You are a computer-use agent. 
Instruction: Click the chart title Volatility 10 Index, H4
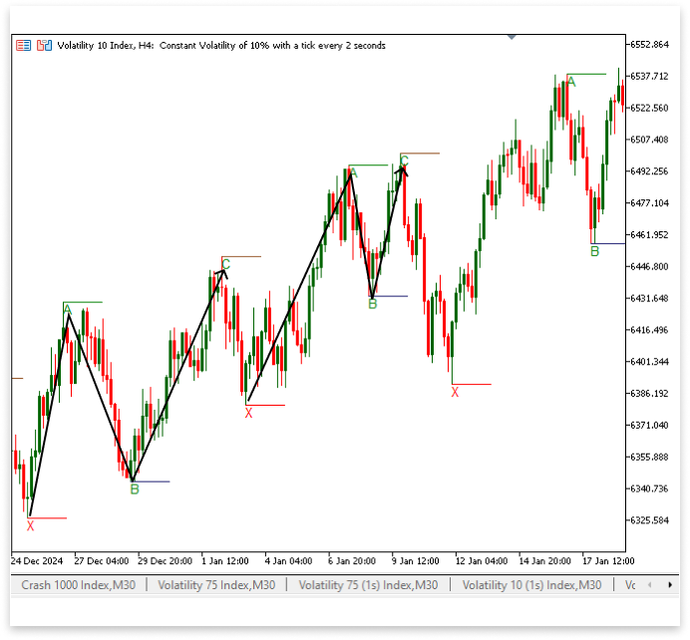[x=106, y=46]
